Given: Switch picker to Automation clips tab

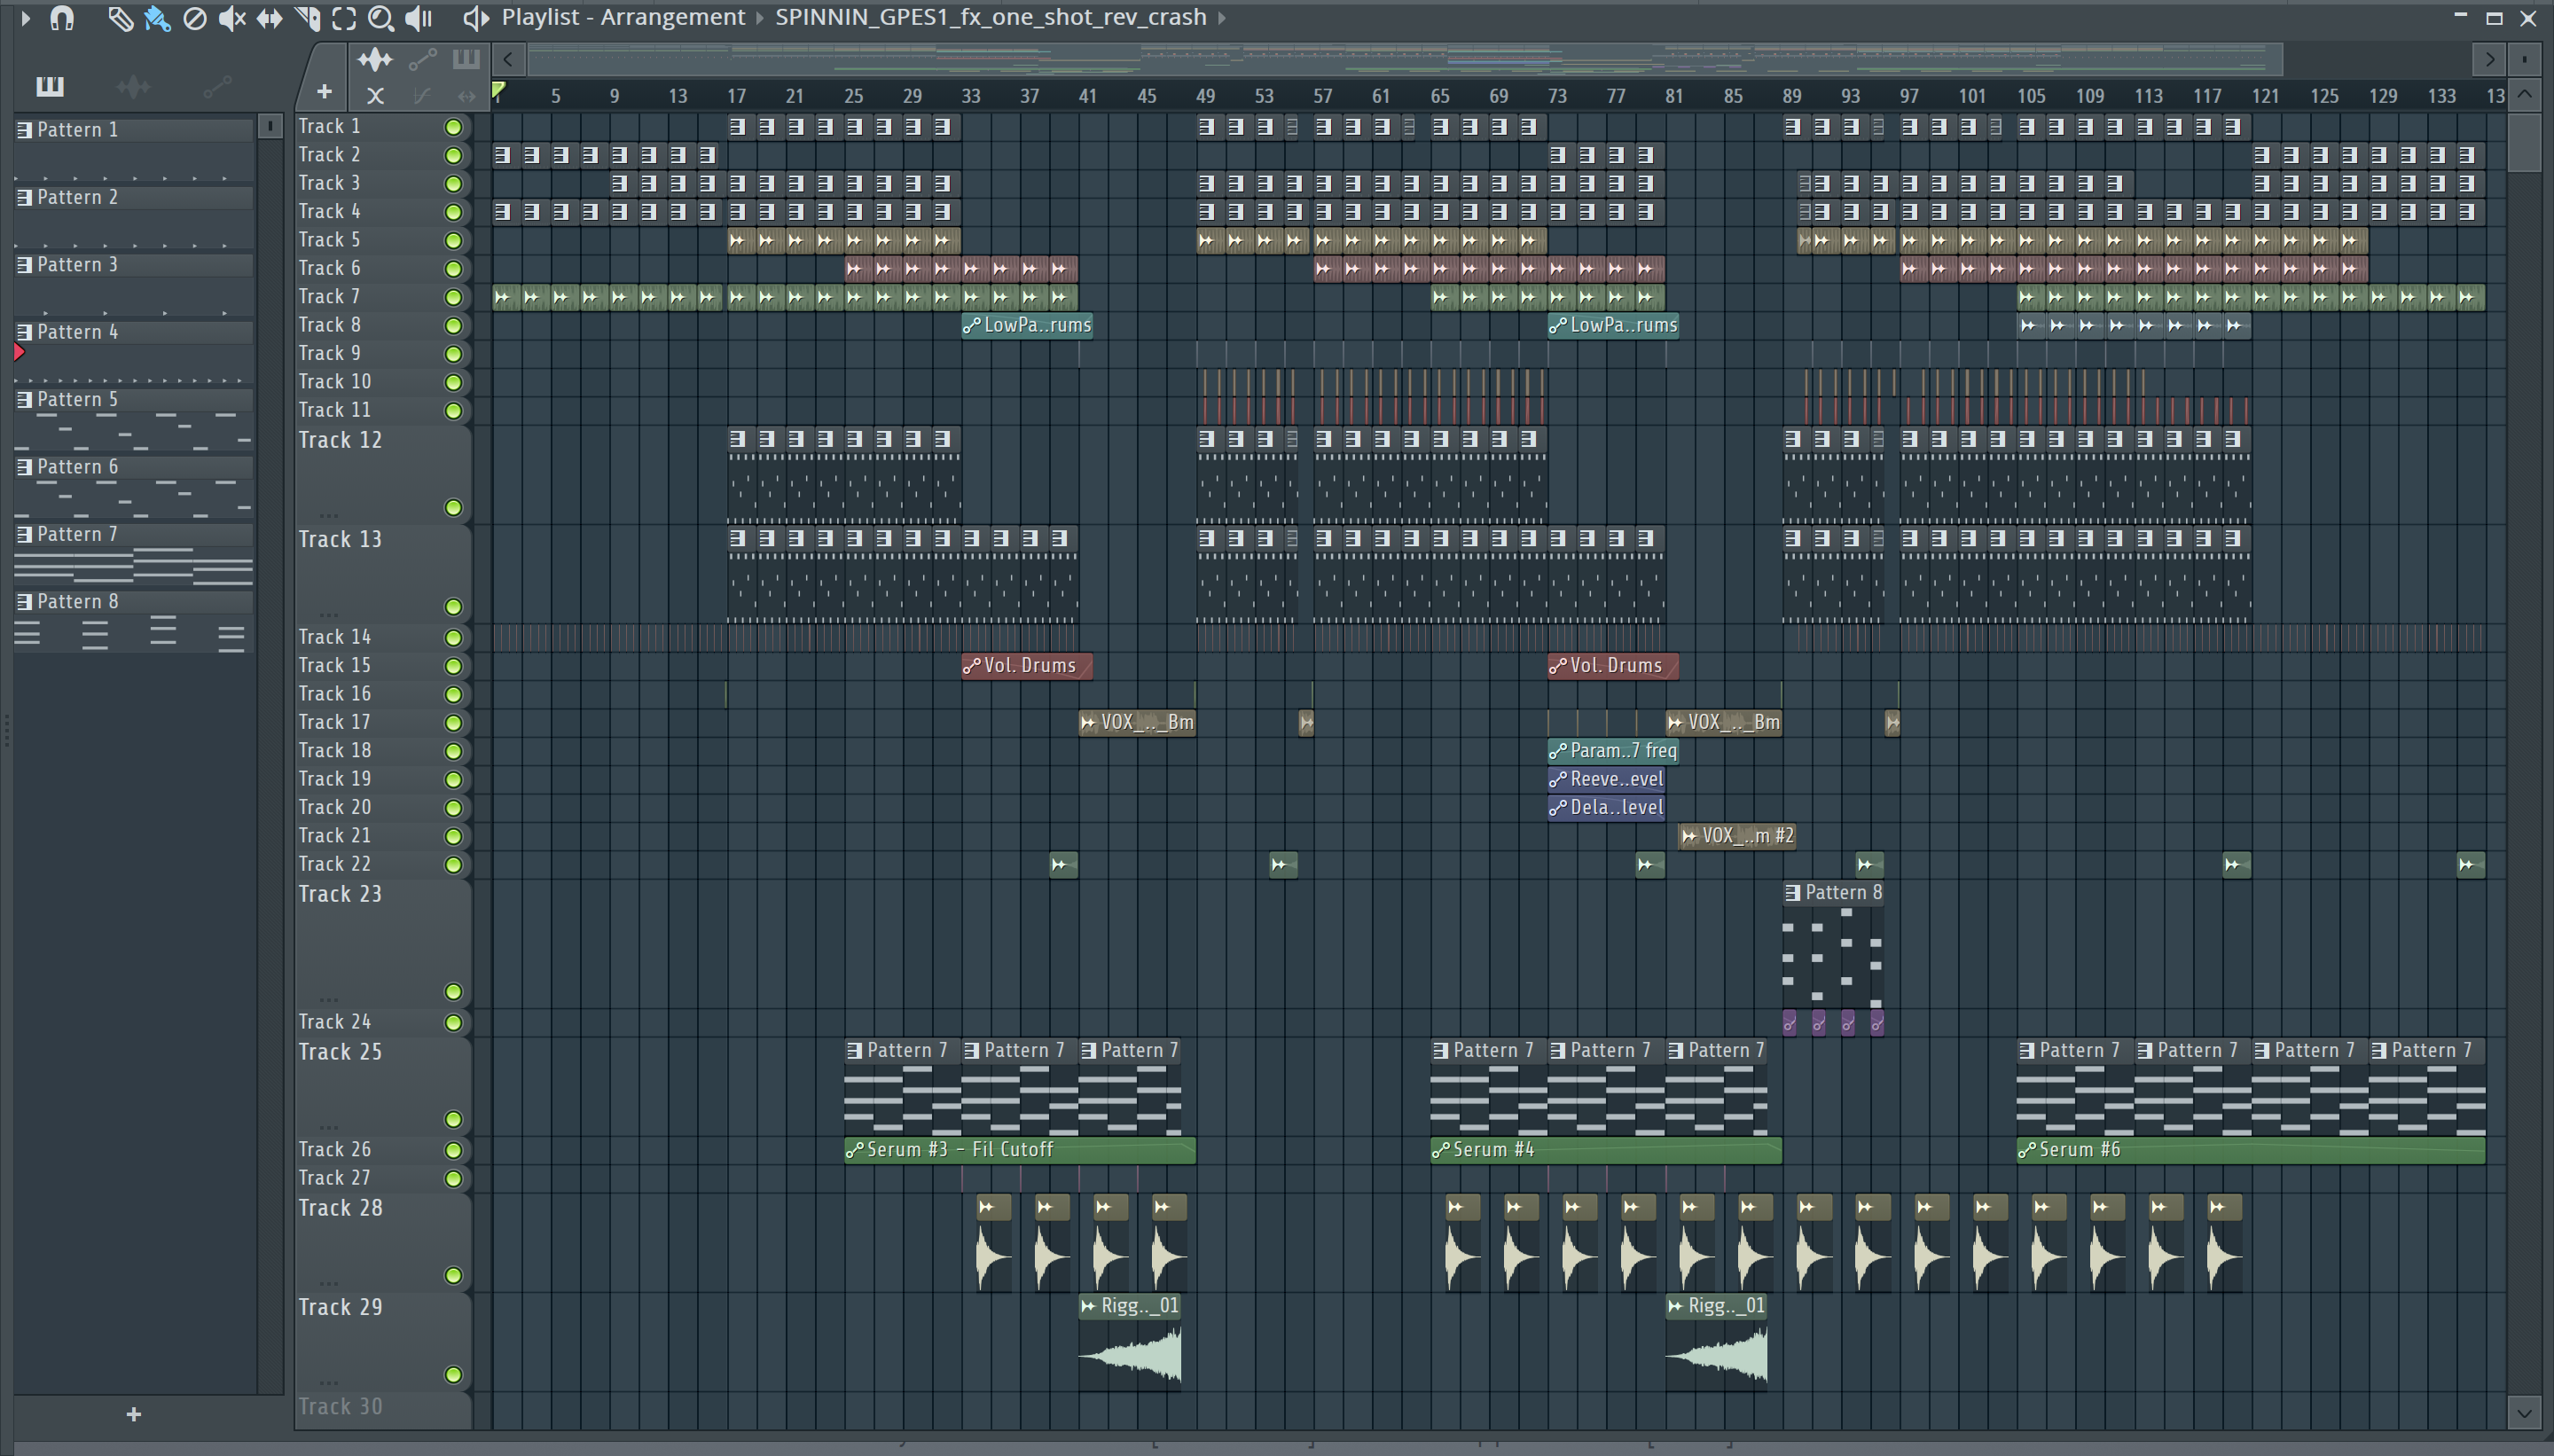Looking at the screenshot, I should pyautogui.click(x=217, y=87).
